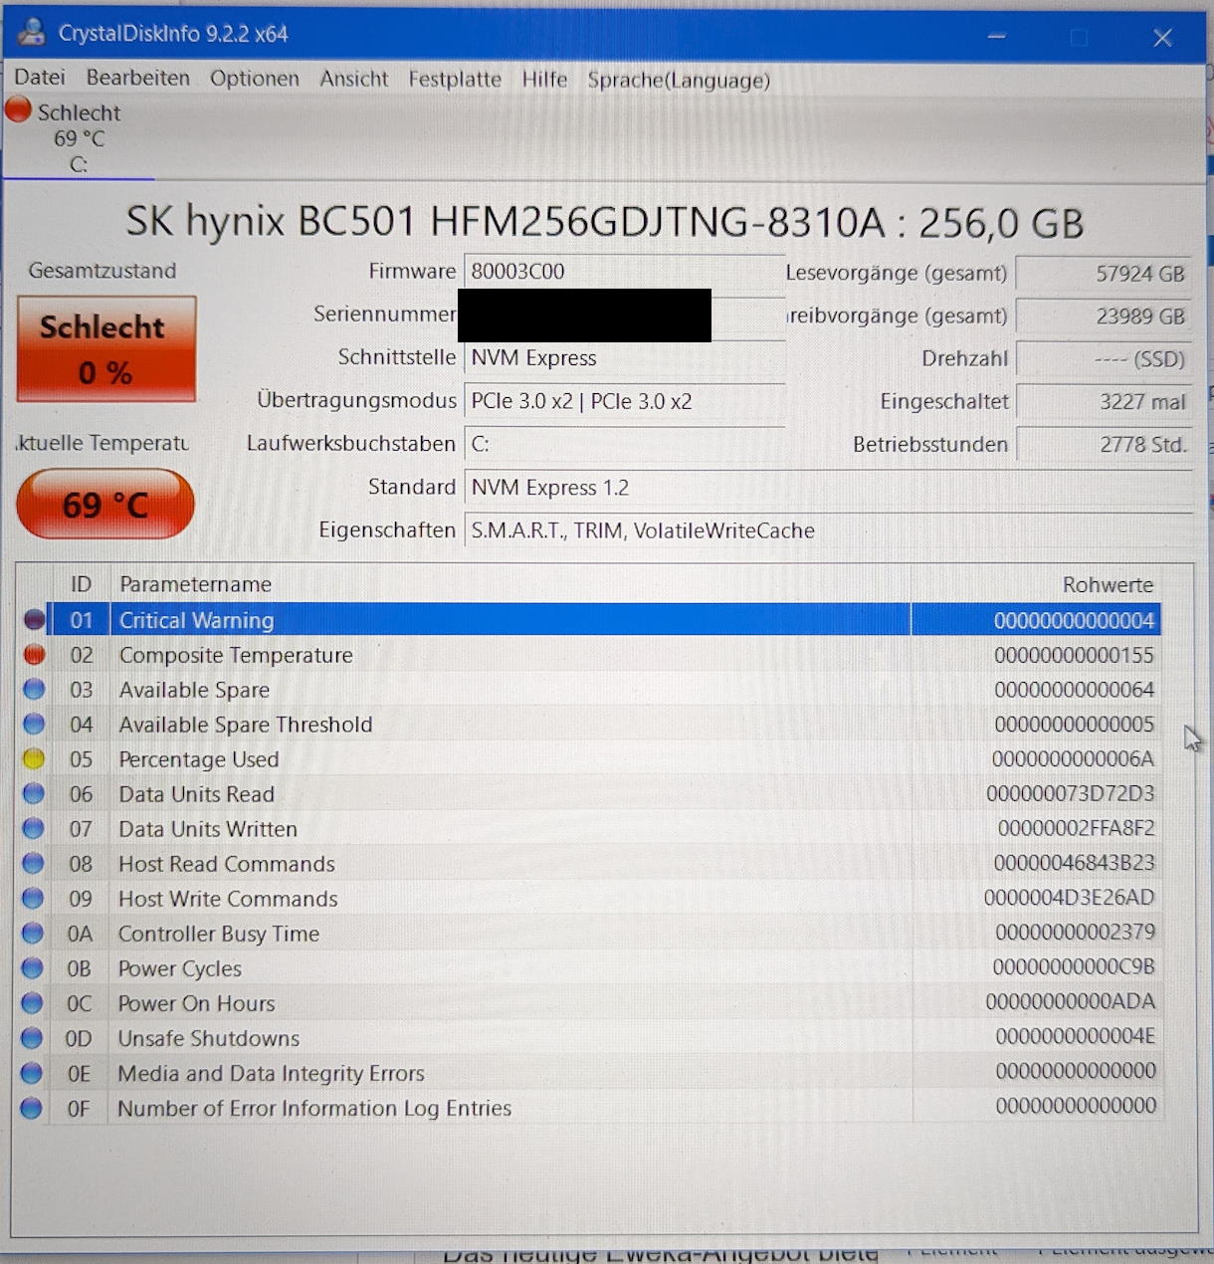Click status dot of Error Information Log Entries
The image size is (1214, 1264).
[x=32, y=1108]
